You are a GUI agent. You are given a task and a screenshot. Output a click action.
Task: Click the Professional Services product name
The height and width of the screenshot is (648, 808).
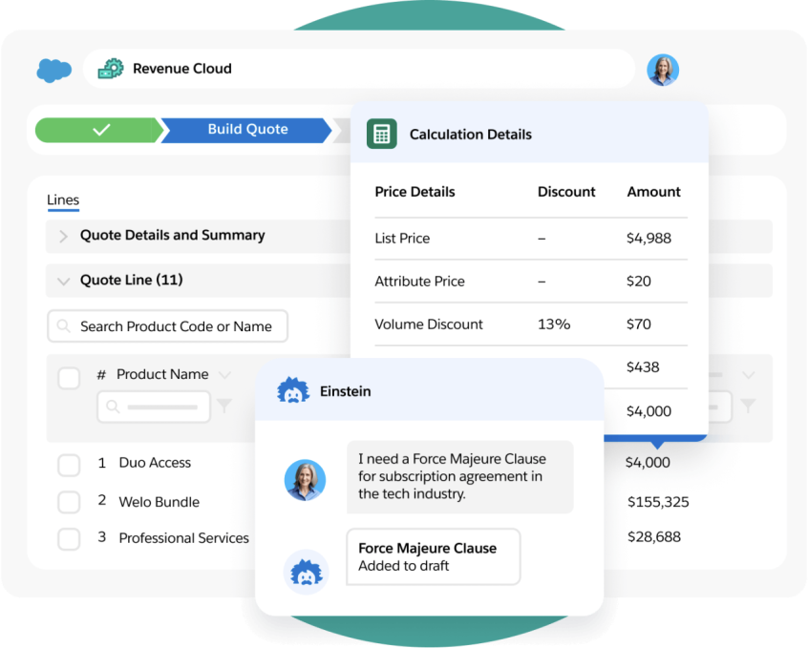[184, 537]
